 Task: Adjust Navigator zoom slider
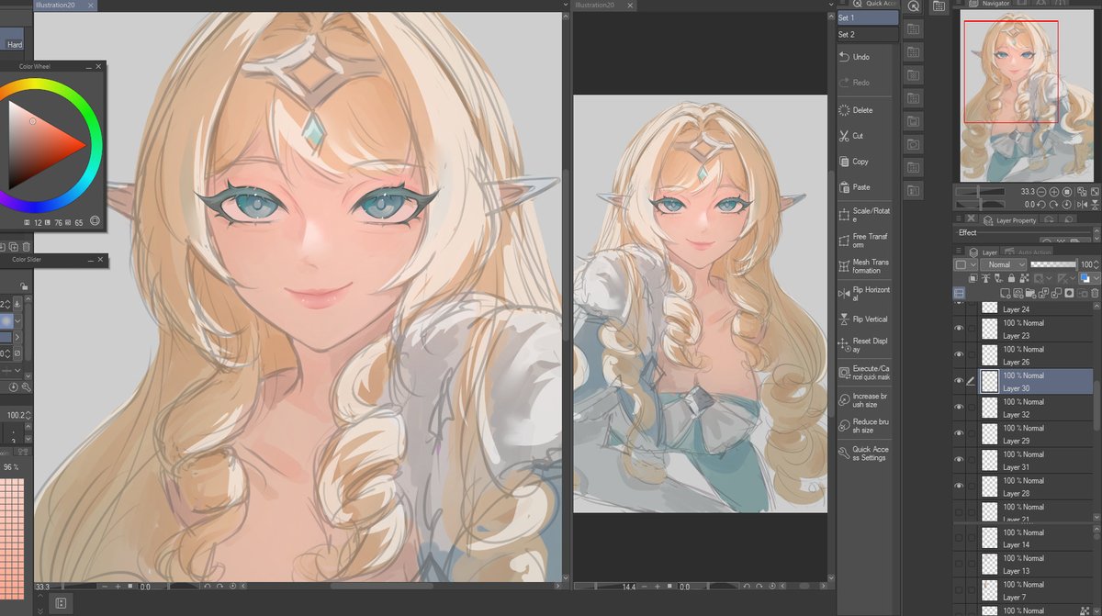coord(980,192)
